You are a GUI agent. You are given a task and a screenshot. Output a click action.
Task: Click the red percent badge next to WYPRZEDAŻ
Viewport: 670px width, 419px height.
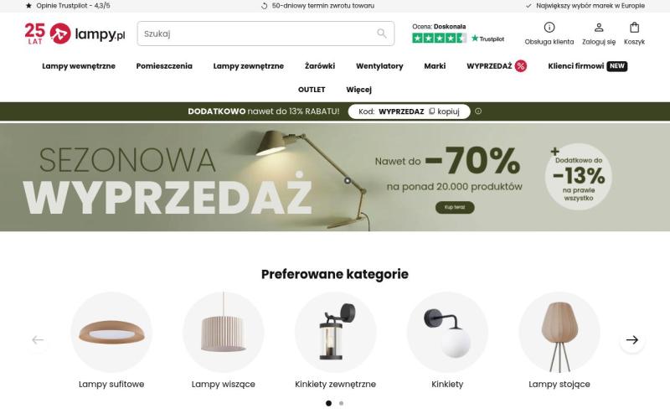tap(520, 66)
